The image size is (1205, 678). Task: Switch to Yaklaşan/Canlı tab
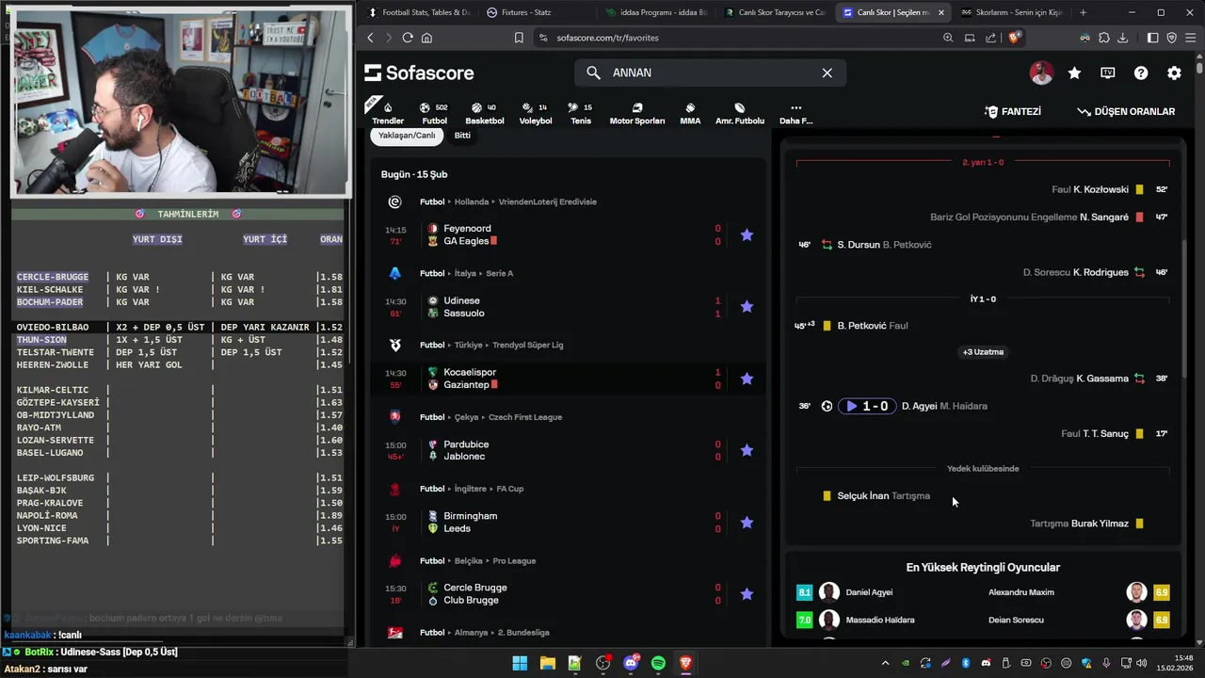point(407,136)
